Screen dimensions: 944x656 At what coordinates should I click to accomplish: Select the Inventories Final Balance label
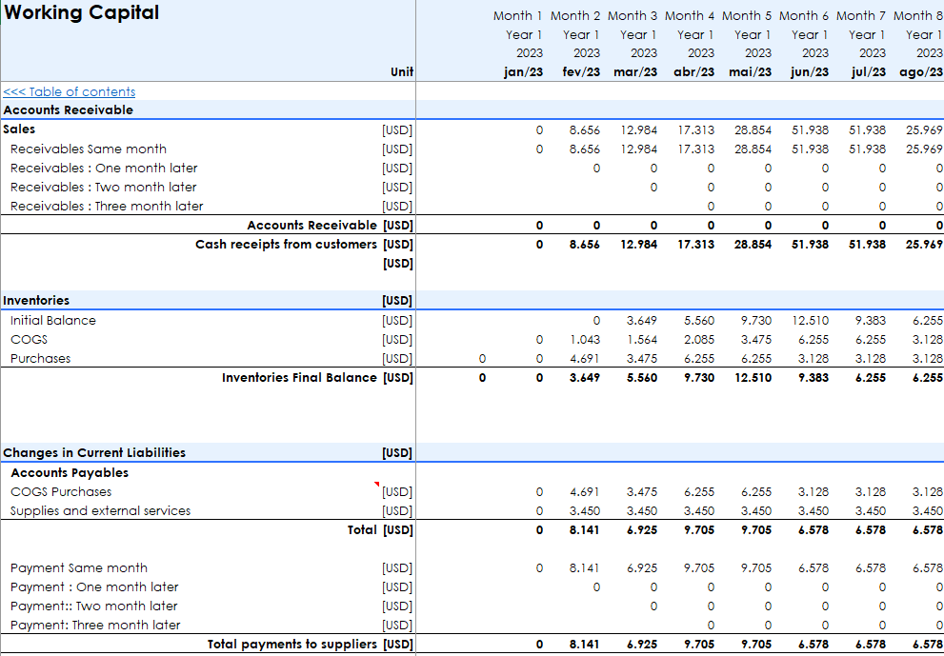[299, 377]
